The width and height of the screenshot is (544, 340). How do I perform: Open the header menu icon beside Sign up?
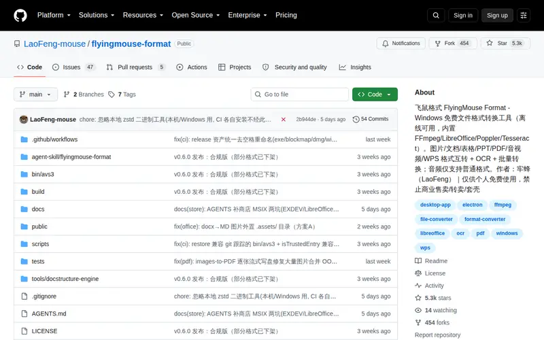tap(524, 15)
